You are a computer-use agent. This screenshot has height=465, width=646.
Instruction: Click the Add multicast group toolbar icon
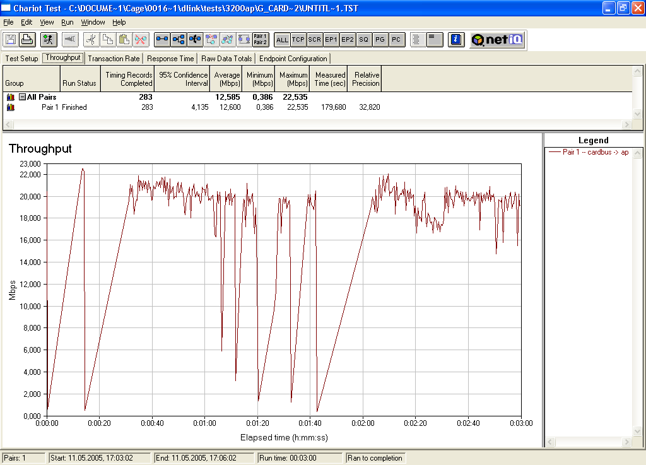[x=179, y=40]
